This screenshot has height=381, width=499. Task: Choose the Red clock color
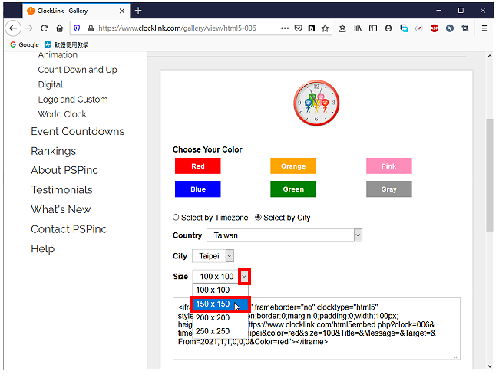pos(197,166)
